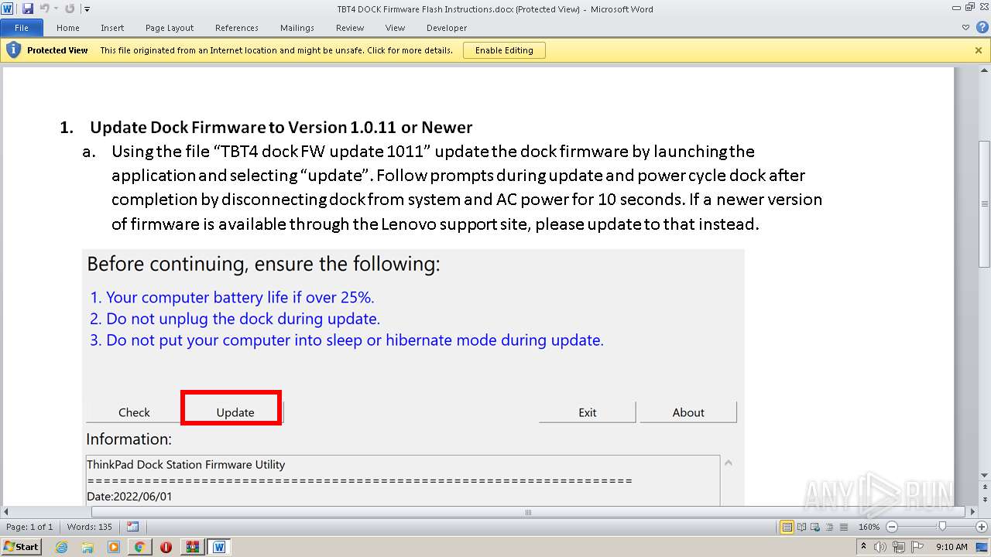Click 'Before continuing, ensure the following:' heading
991x557 pixels.
coord(263,264)
